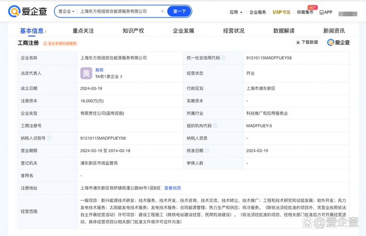Select organization code MADFFUEY-5
Screen dimensions: 366x236
(x=259, y=126)
